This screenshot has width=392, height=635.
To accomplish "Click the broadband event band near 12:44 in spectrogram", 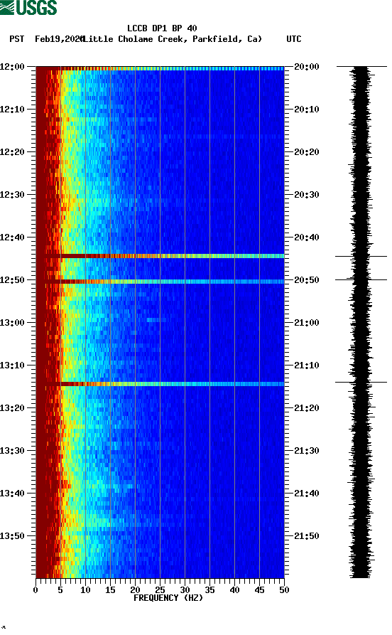I will tap(160, 256).
